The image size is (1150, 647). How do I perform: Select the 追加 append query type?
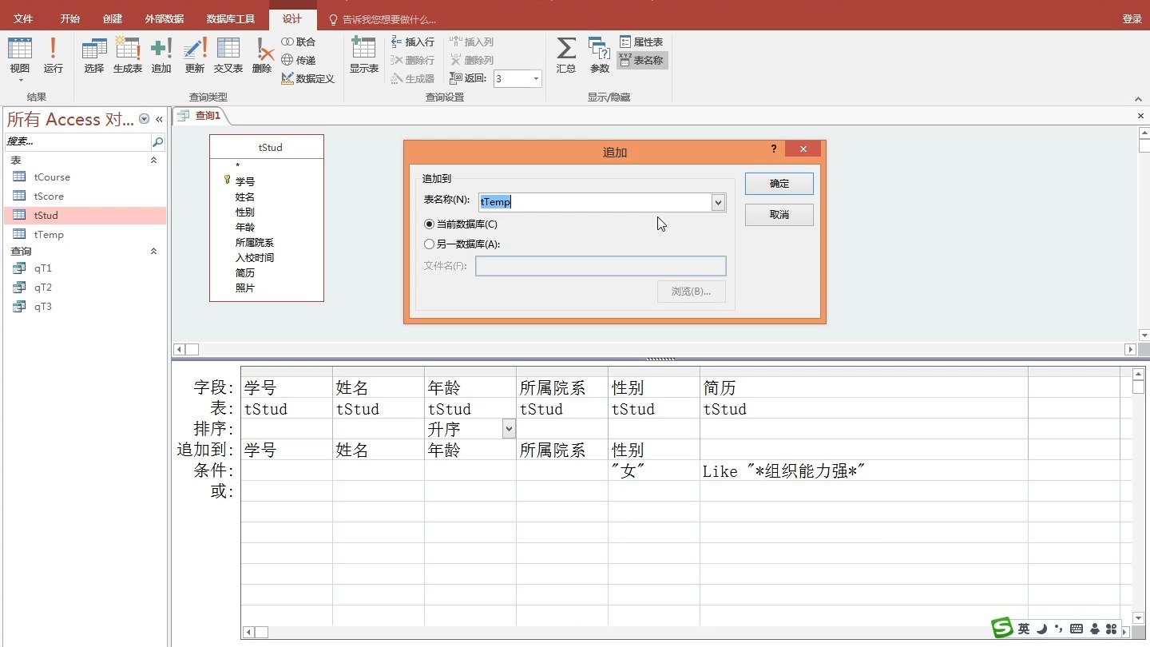161,56
